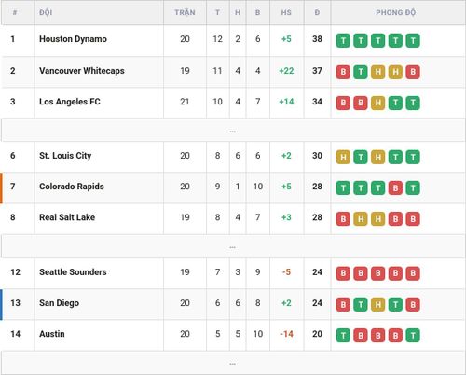Click the ĐỘI column header

pyautogui.click(x=46, y=12)
